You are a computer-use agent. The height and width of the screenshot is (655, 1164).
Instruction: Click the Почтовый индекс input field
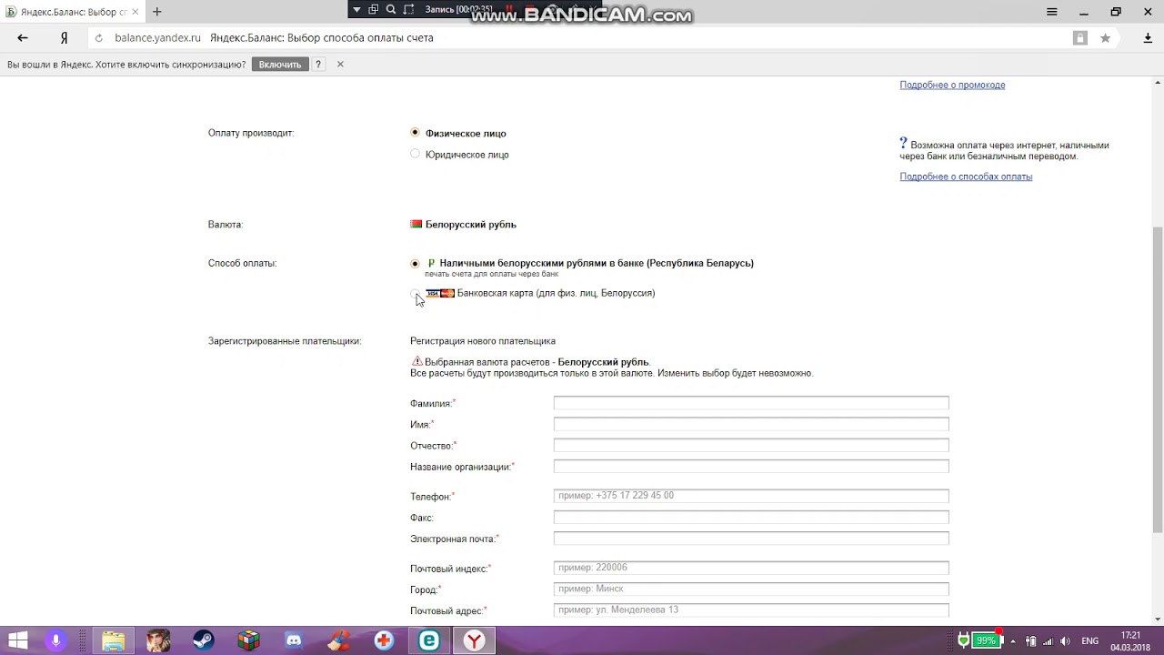pos(751,568)
